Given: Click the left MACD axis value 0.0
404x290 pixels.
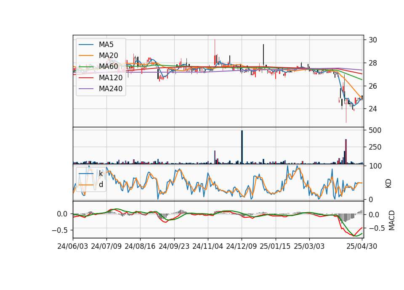Looking at the screenshot, I should coord(62,214).
